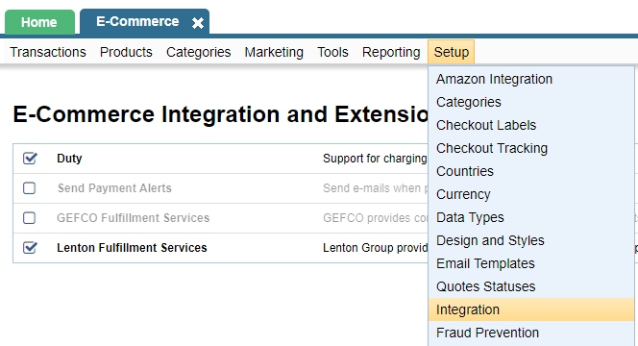Click the Lenton Fulfillment Services label
The height and width of the screenshot is (346, 638).
(x=132, y=248)
